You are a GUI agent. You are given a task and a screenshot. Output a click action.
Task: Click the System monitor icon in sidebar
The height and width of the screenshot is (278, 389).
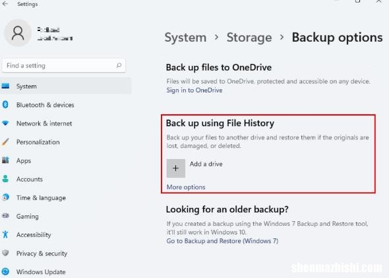(x=5, y=87)
